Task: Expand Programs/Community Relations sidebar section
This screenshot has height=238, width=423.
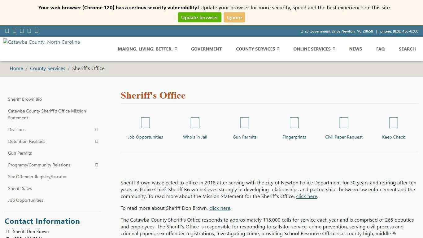Action: click(97, 165)
